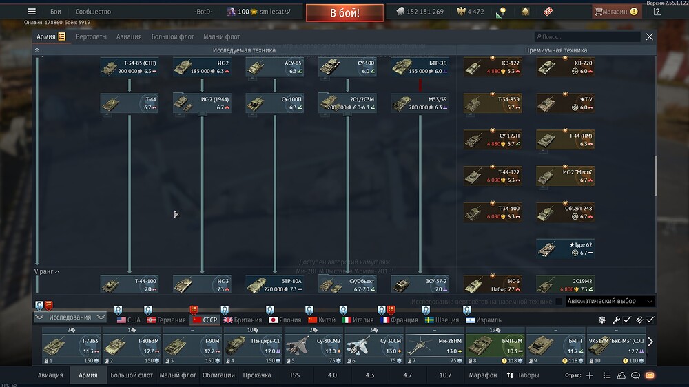Select the Германия nation
Image resolution: width=689 pixels, height=387 pixels.
(x=166, y=320)
